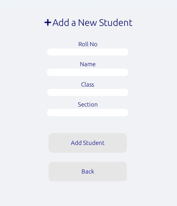Click the word 'Student' in the page heading
This screenshot has height=206, width=177.
[116, 23]
